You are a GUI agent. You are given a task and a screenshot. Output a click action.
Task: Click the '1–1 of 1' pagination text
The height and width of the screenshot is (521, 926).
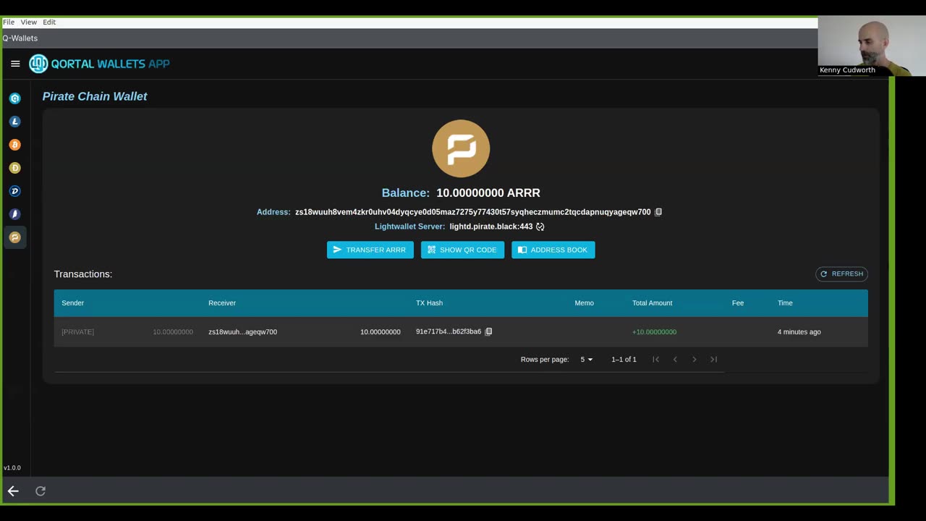tap(624, 360)
